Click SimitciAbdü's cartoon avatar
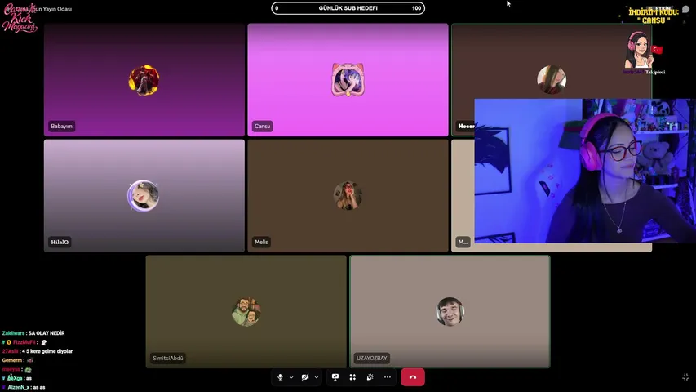Screen dimensions: 696x392 (x=246, y=311)
